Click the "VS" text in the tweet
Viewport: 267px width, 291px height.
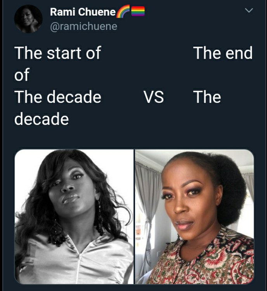154,97
